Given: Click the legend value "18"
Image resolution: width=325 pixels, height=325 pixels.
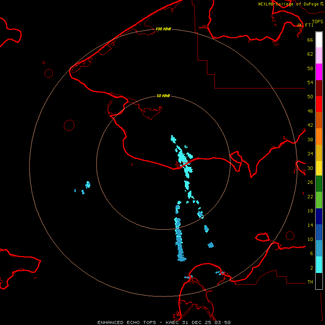Looking at the screenshot, I should [310, 211].
